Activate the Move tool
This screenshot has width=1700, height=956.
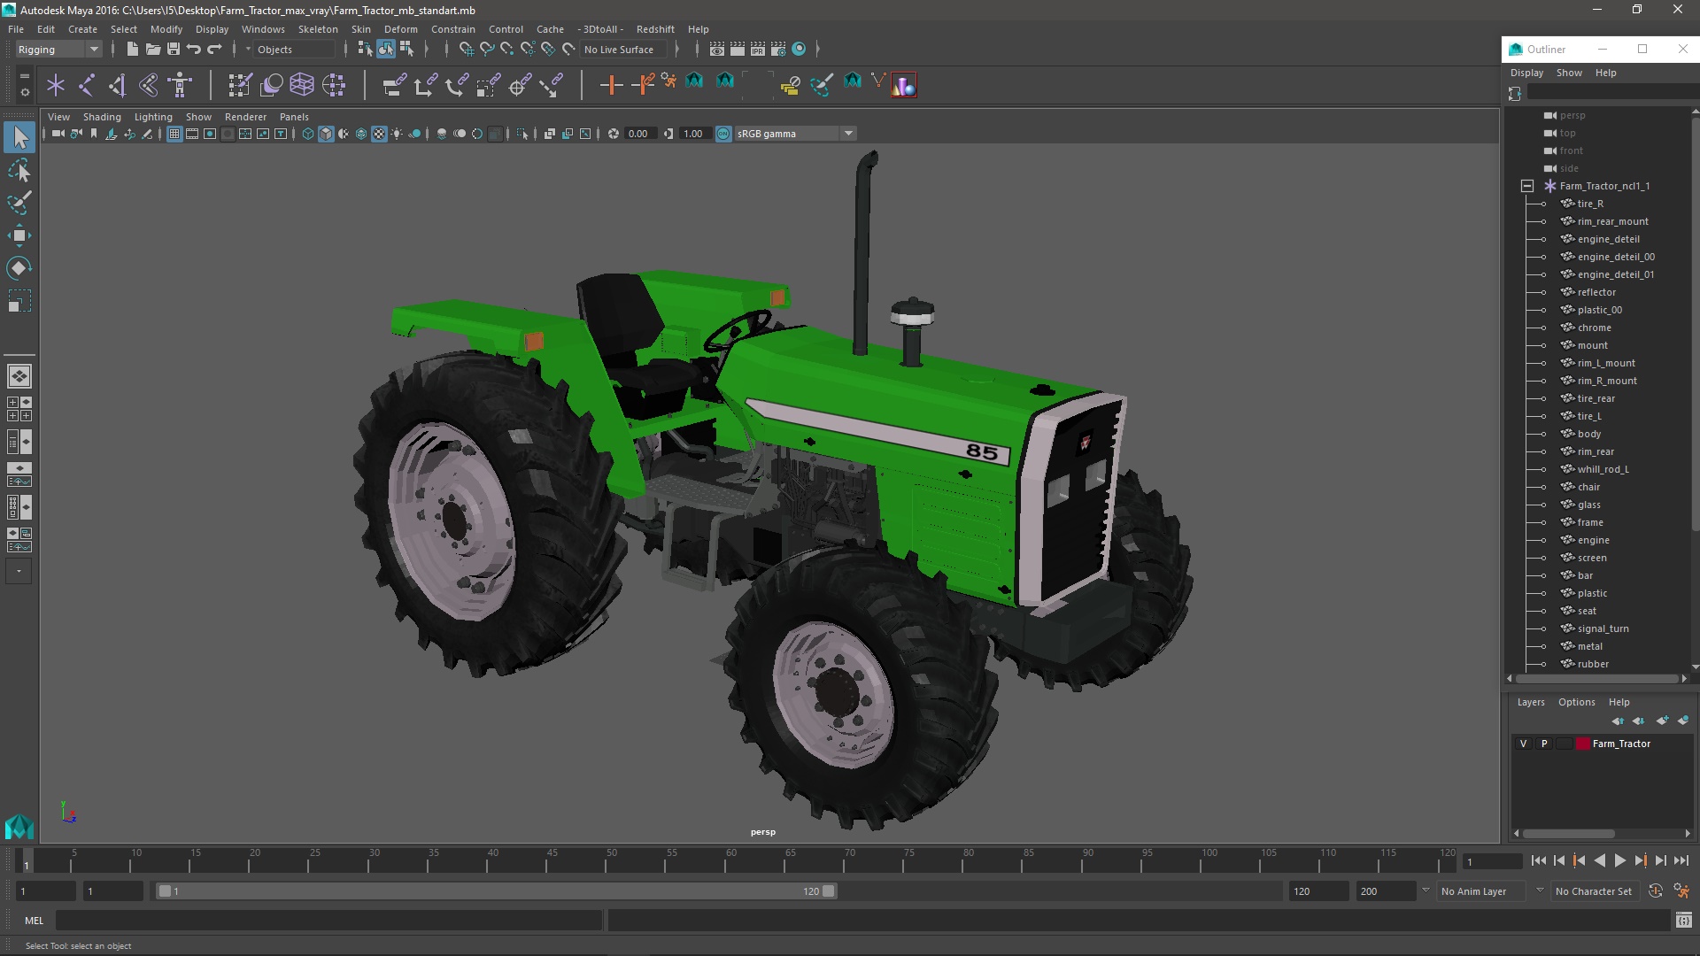tap(19, 235)
